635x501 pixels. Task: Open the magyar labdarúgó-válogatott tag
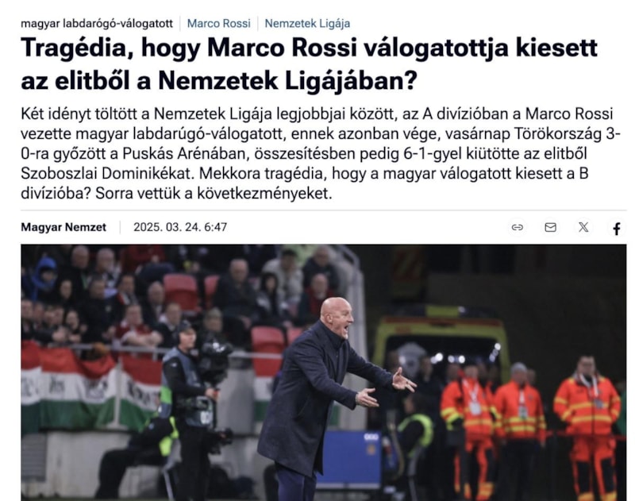(x=97, y=24)
